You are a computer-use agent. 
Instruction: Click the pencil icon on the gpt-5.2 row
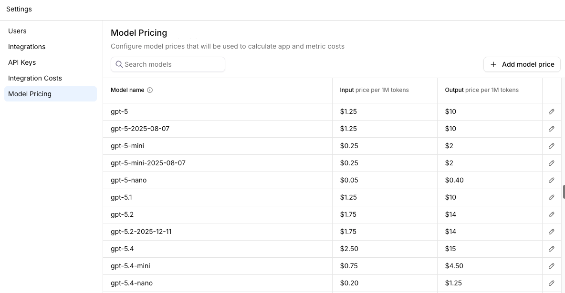point(551,215)
